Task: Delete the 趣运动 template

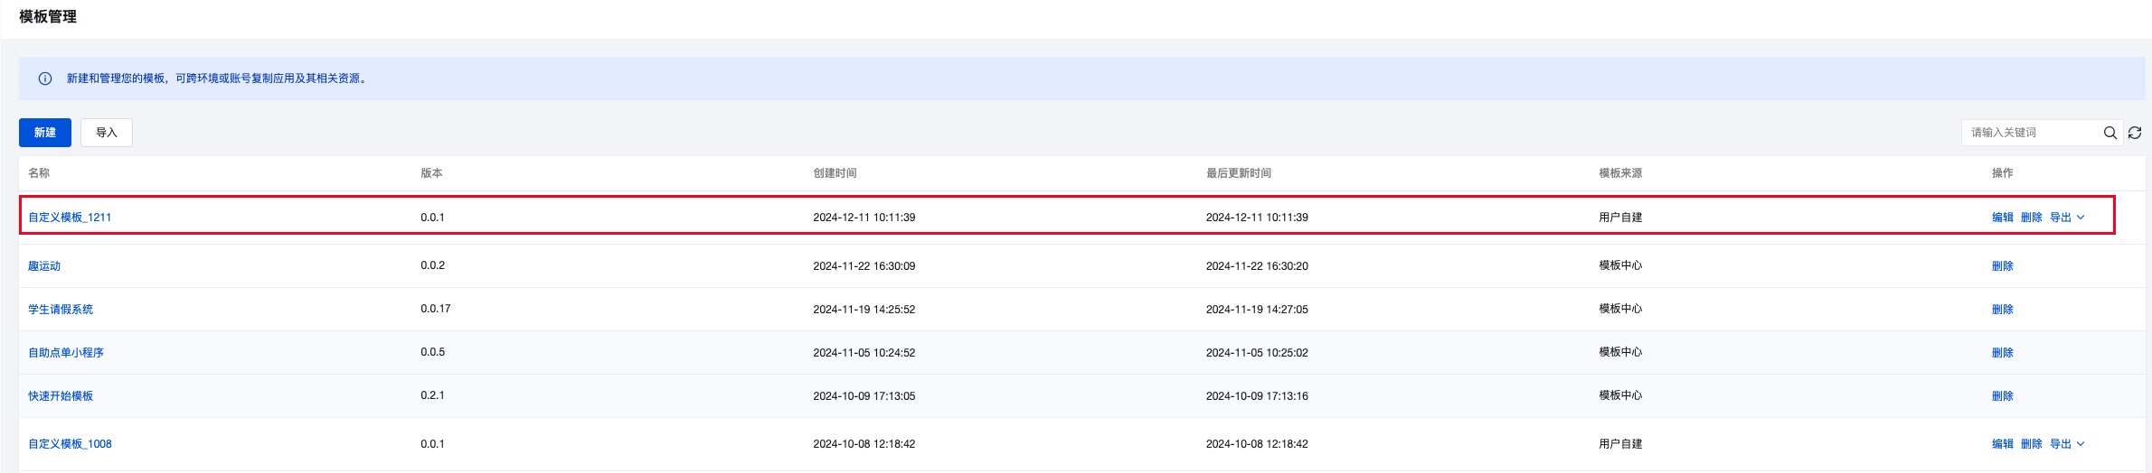Action: coord(2003,266)
